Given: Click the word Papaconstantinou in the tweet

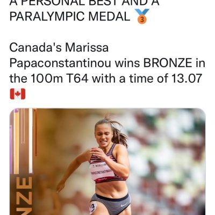Looking at the screenshot, I should (60, 63).
